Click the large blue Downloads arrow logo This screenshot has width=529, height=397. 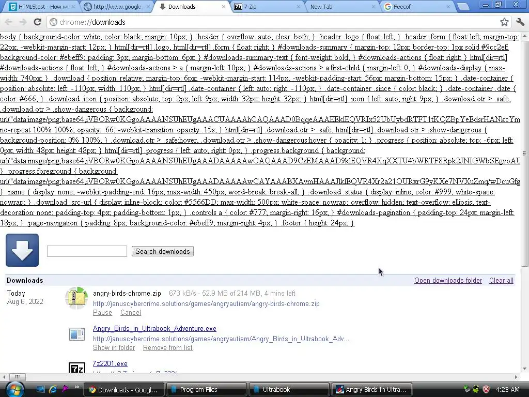click(22, 250)
